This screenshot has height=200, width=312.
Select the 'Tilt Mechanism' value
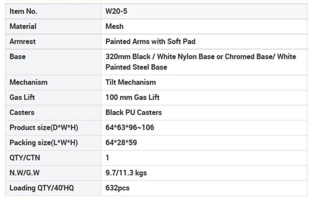pyautogui.click(x=130, y=82)
